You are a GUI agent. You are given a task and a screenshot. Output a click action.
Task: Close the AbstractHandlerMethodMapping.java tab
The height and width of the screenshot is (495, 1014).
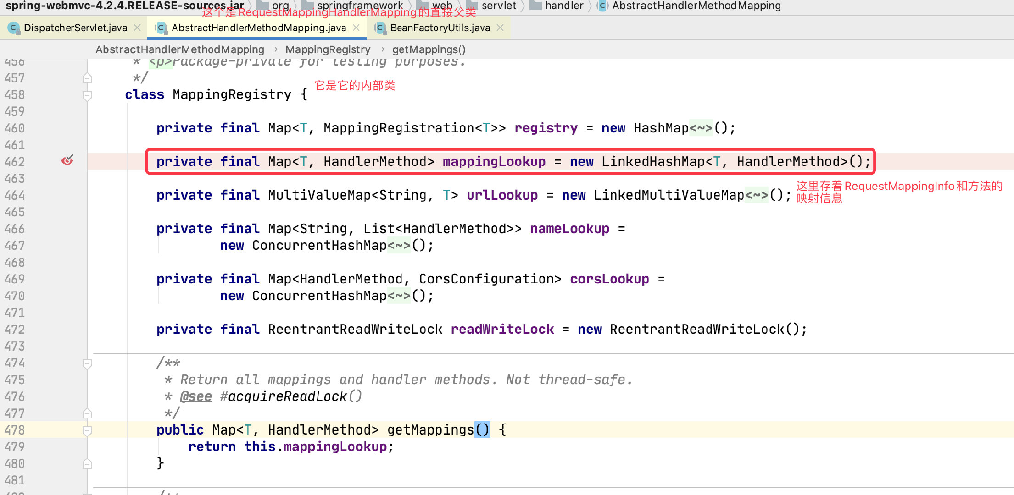[356, 28]
